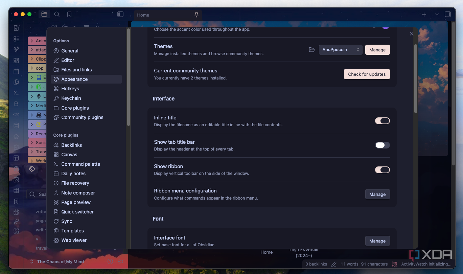Screen dimensions: 463x274
Task: Toggle the right sidebar panel icon
Action: [x=447, y=14]
